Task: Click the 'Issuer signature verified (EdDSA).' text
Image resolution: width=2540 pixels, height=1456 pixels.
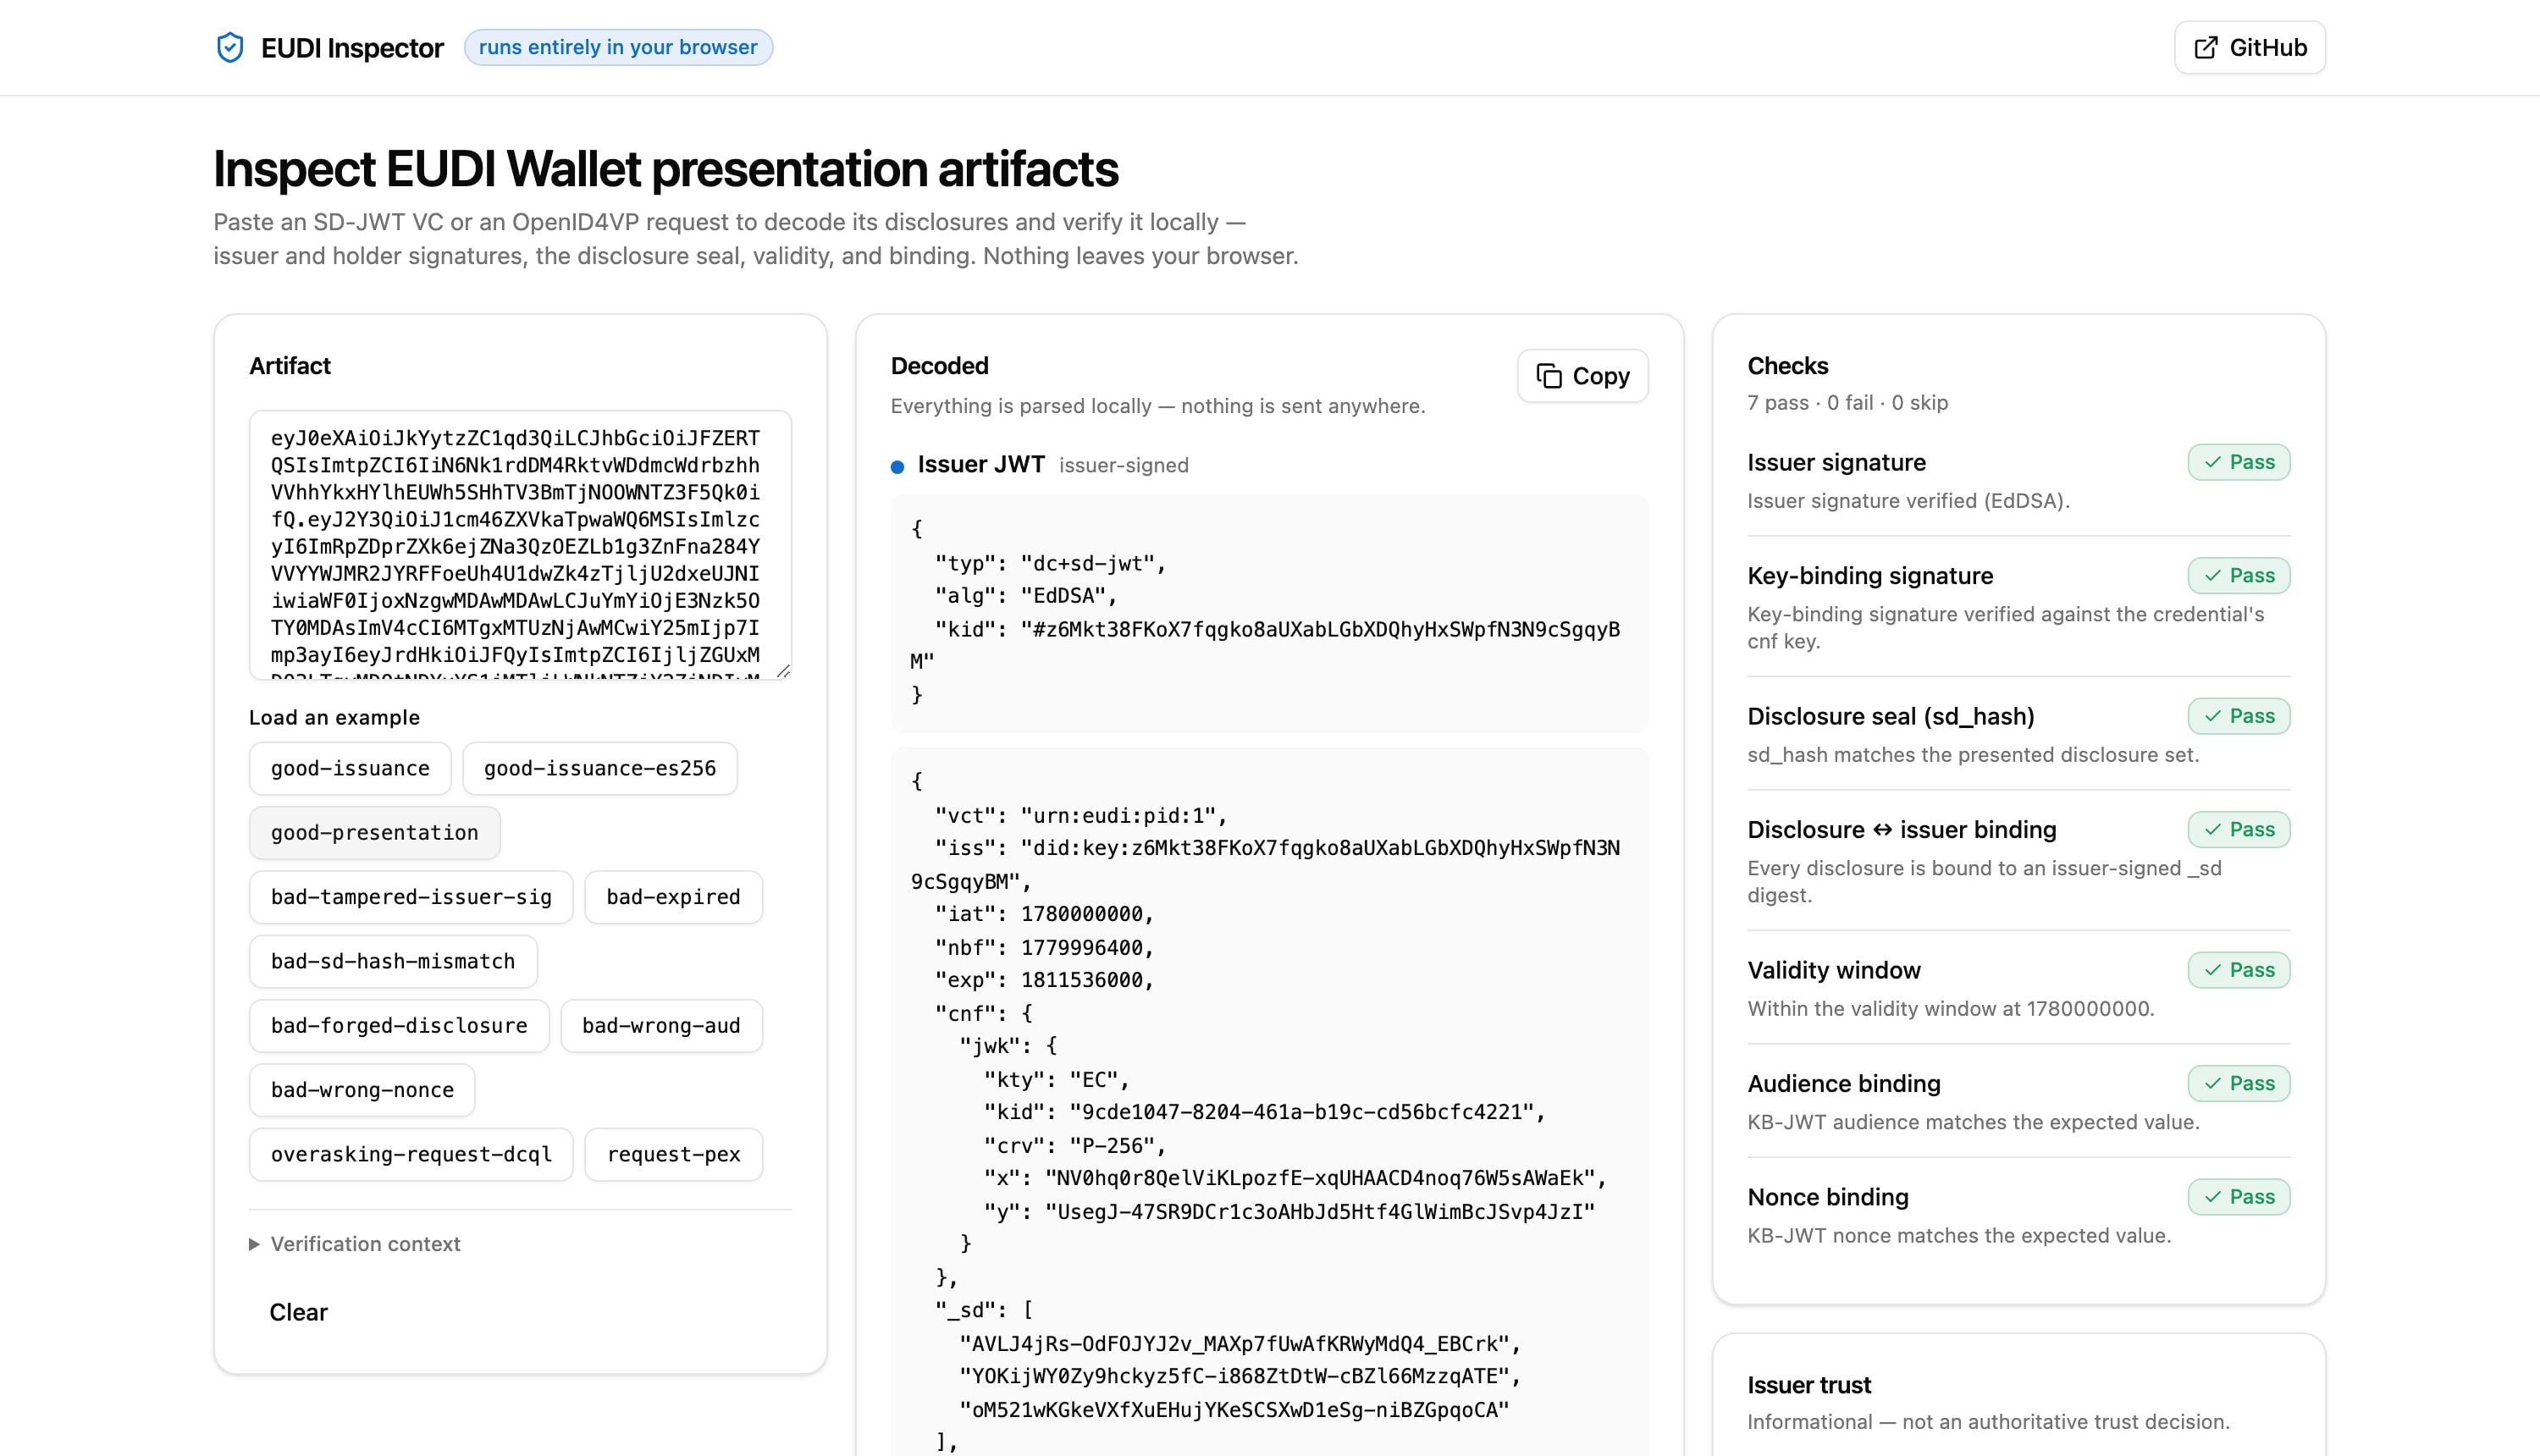Action: tap(1908, 500)
